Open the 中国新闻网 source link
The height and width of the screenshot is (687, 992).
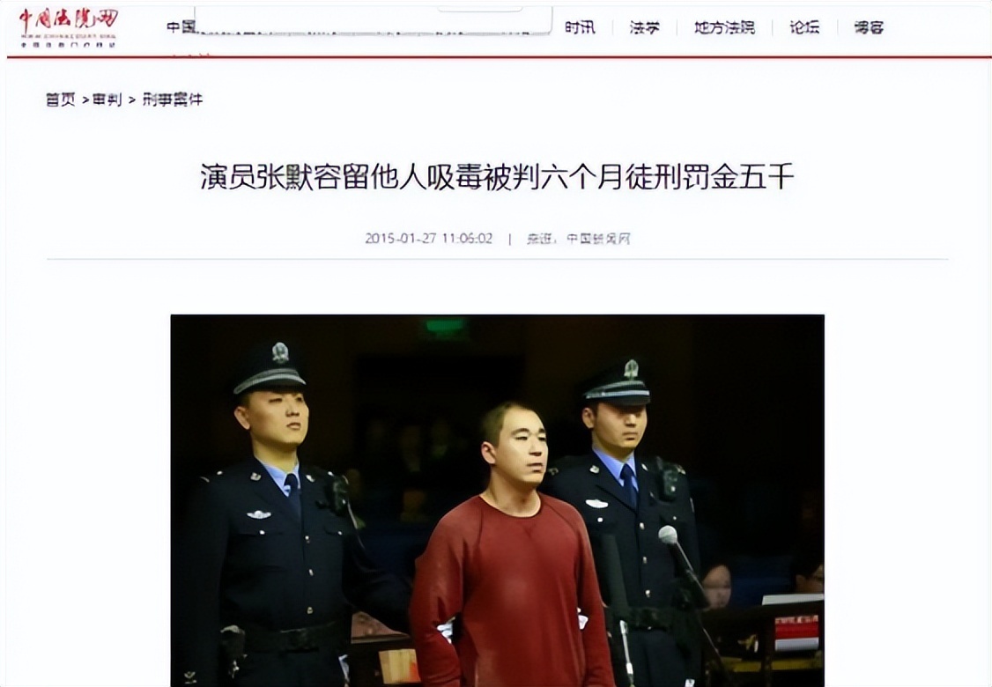598,239
